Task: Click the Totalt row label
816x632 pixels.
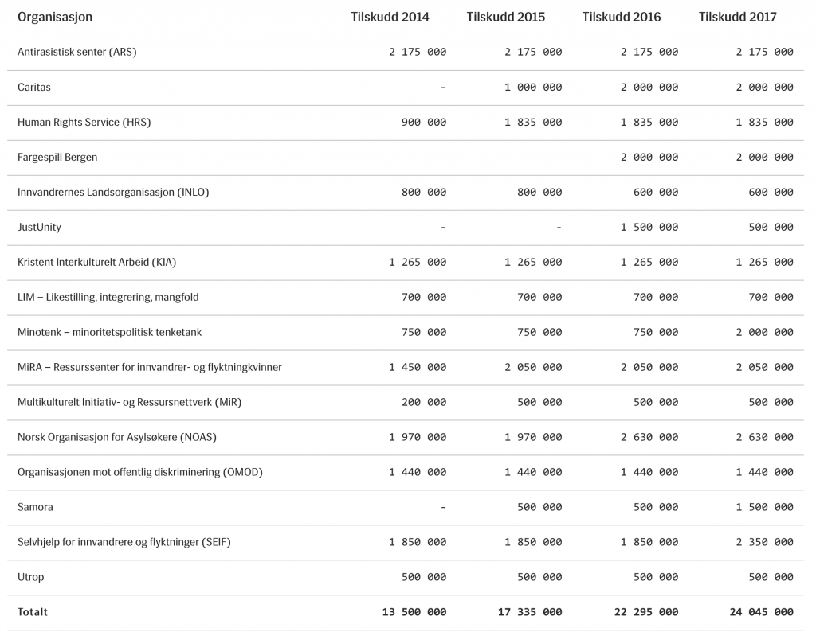Action: click(x=33, y=612)
